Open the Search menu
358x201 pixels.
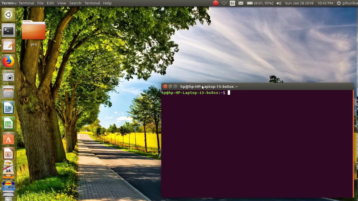[75, 3]
